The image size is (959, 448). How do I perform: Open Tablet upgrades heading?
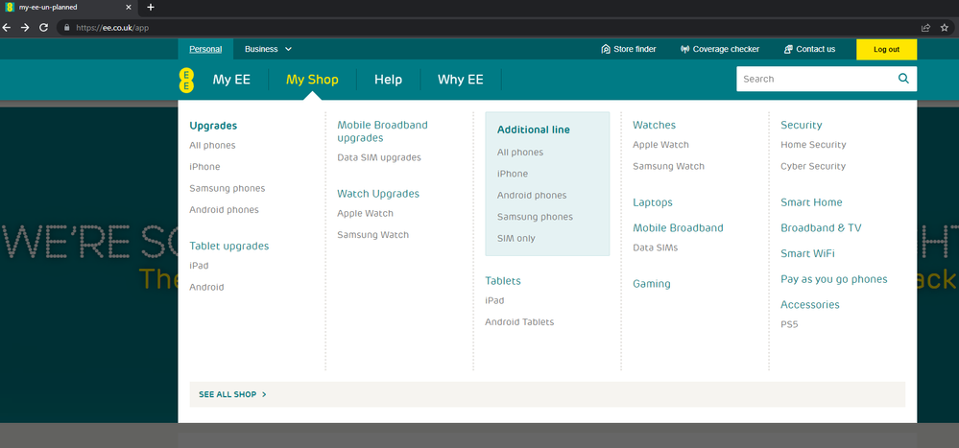point(229,246)
